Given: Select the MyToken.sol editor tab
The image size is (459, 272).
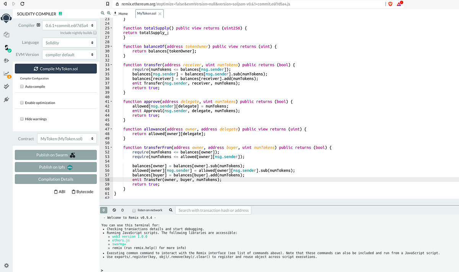Looking at the screenshot, I should point(146,13).
